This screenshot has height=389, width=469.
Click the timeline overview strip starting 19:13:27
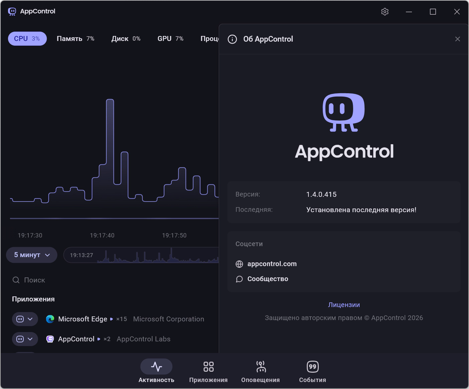tap(141, 255)
